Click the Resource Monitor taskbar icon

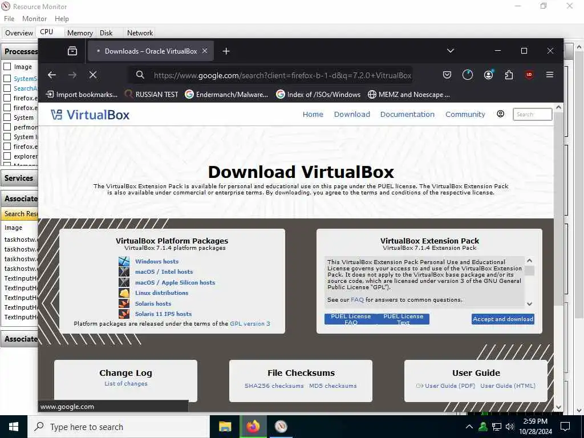pyautogui.click(x=281, y=427)
